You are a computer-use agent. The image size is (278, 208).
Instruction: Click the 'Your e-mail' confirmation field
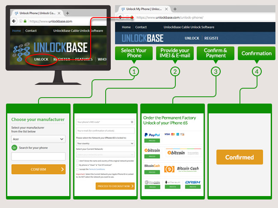click(x=105, y=131)
